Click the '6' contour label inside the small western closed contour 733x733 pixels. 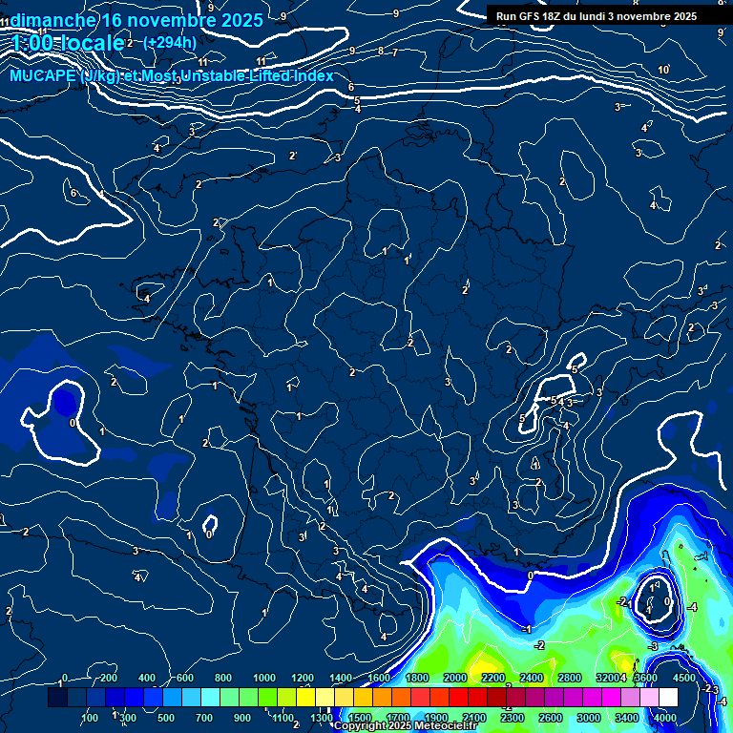click(x=73, y=193)
